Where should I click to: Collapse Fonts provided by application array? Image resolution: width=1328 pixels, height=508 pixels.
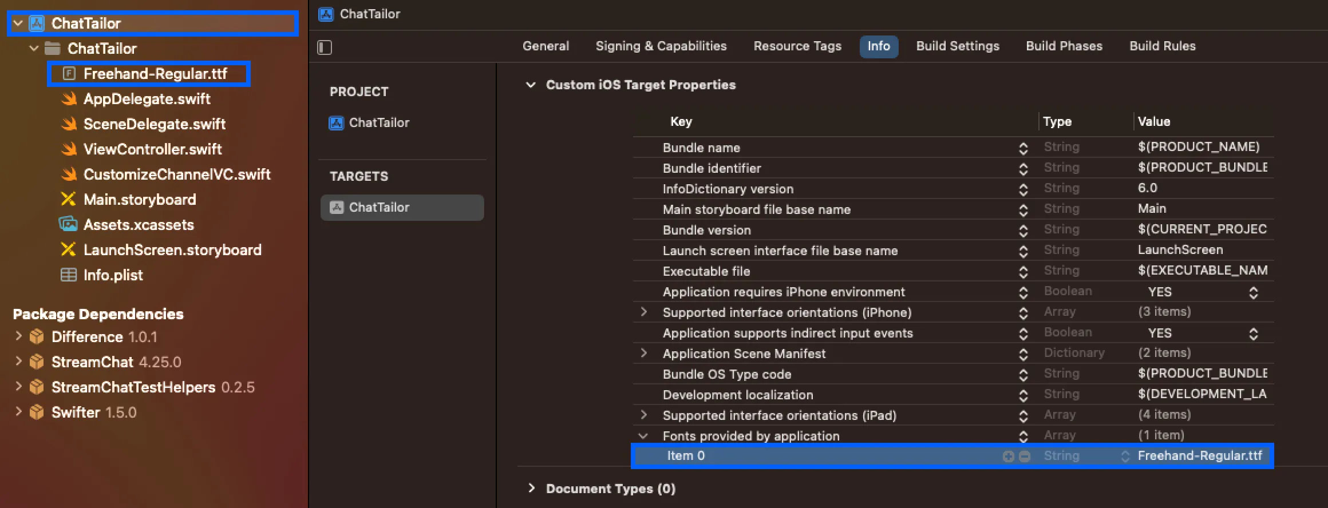click(x=643, y=436)
